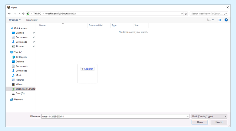
Task: Select Quick access in navigation pane
Action: pyautogui.click(x=21, y=28)
